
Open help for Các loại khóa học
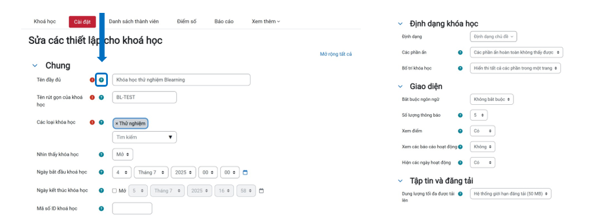point(101,122)
